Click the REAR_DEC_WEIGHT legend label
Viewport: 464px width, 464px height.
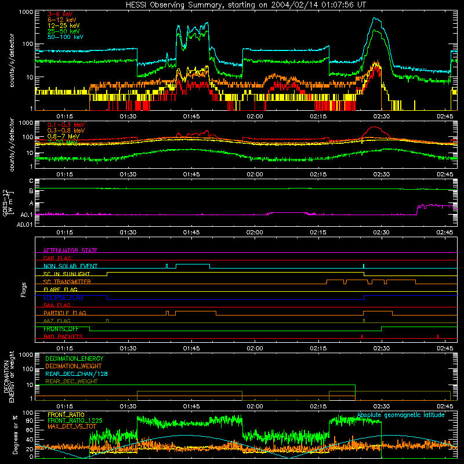(x=71, y=382)
